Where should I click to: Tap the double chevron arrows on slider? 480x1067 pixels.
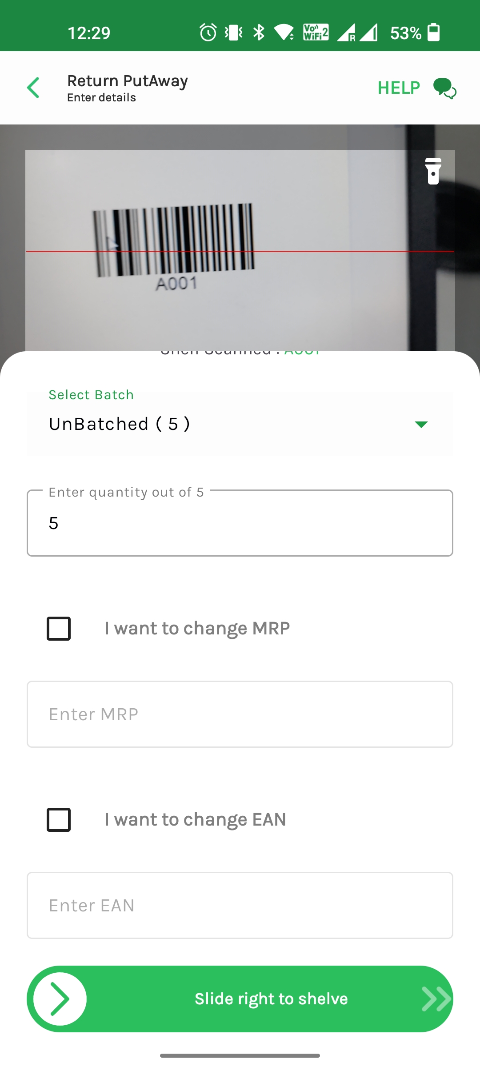click(436, 999)
